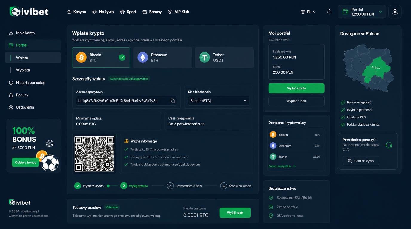Copy the deposit address with the copy icon

click(x=173, y=101)
